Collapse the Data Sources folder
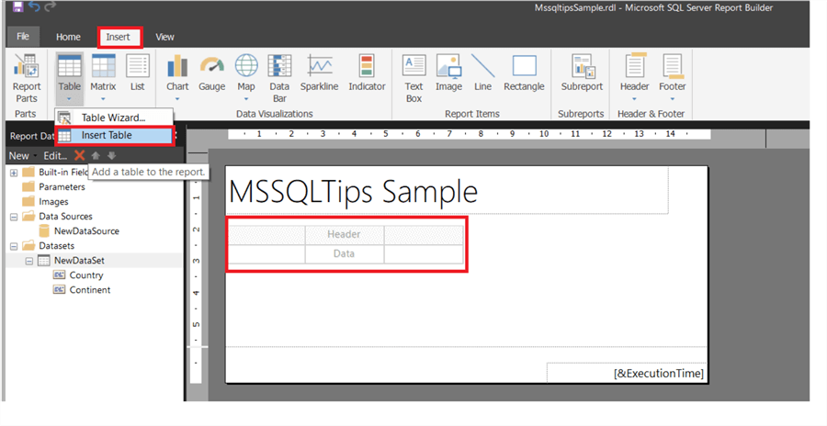 point(14,217)
